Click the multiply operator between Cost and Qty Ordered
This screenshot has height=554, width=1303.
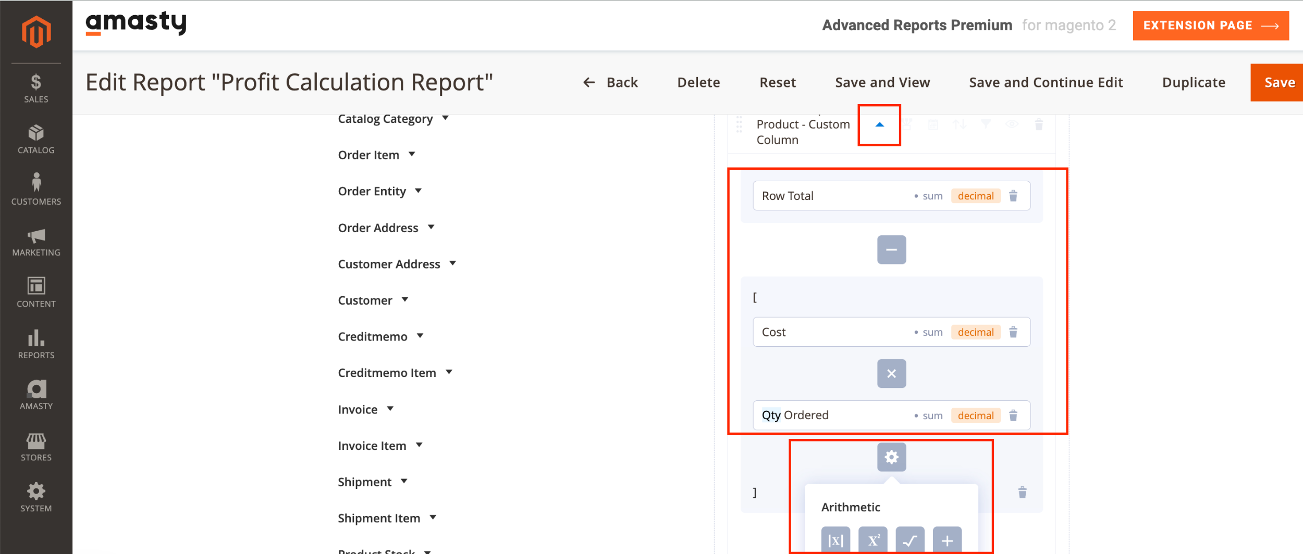[891, 373]
